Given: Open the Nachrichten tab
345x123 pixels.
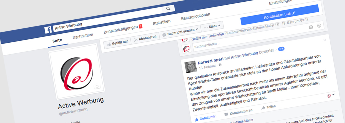Looking at the screenshot, I should coord(83,36).
